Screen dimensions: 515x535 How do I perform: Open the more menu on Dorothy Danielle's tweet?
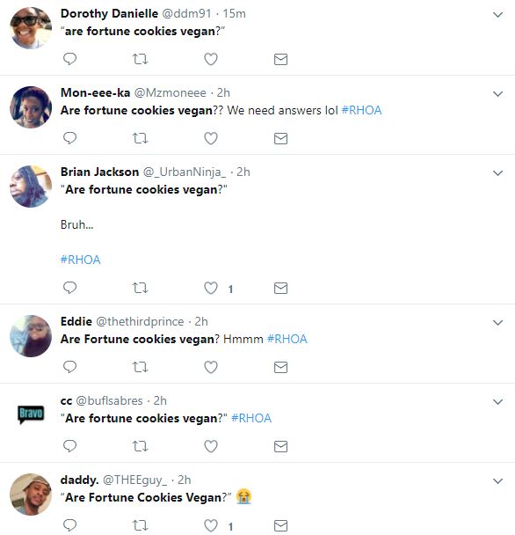498,15
